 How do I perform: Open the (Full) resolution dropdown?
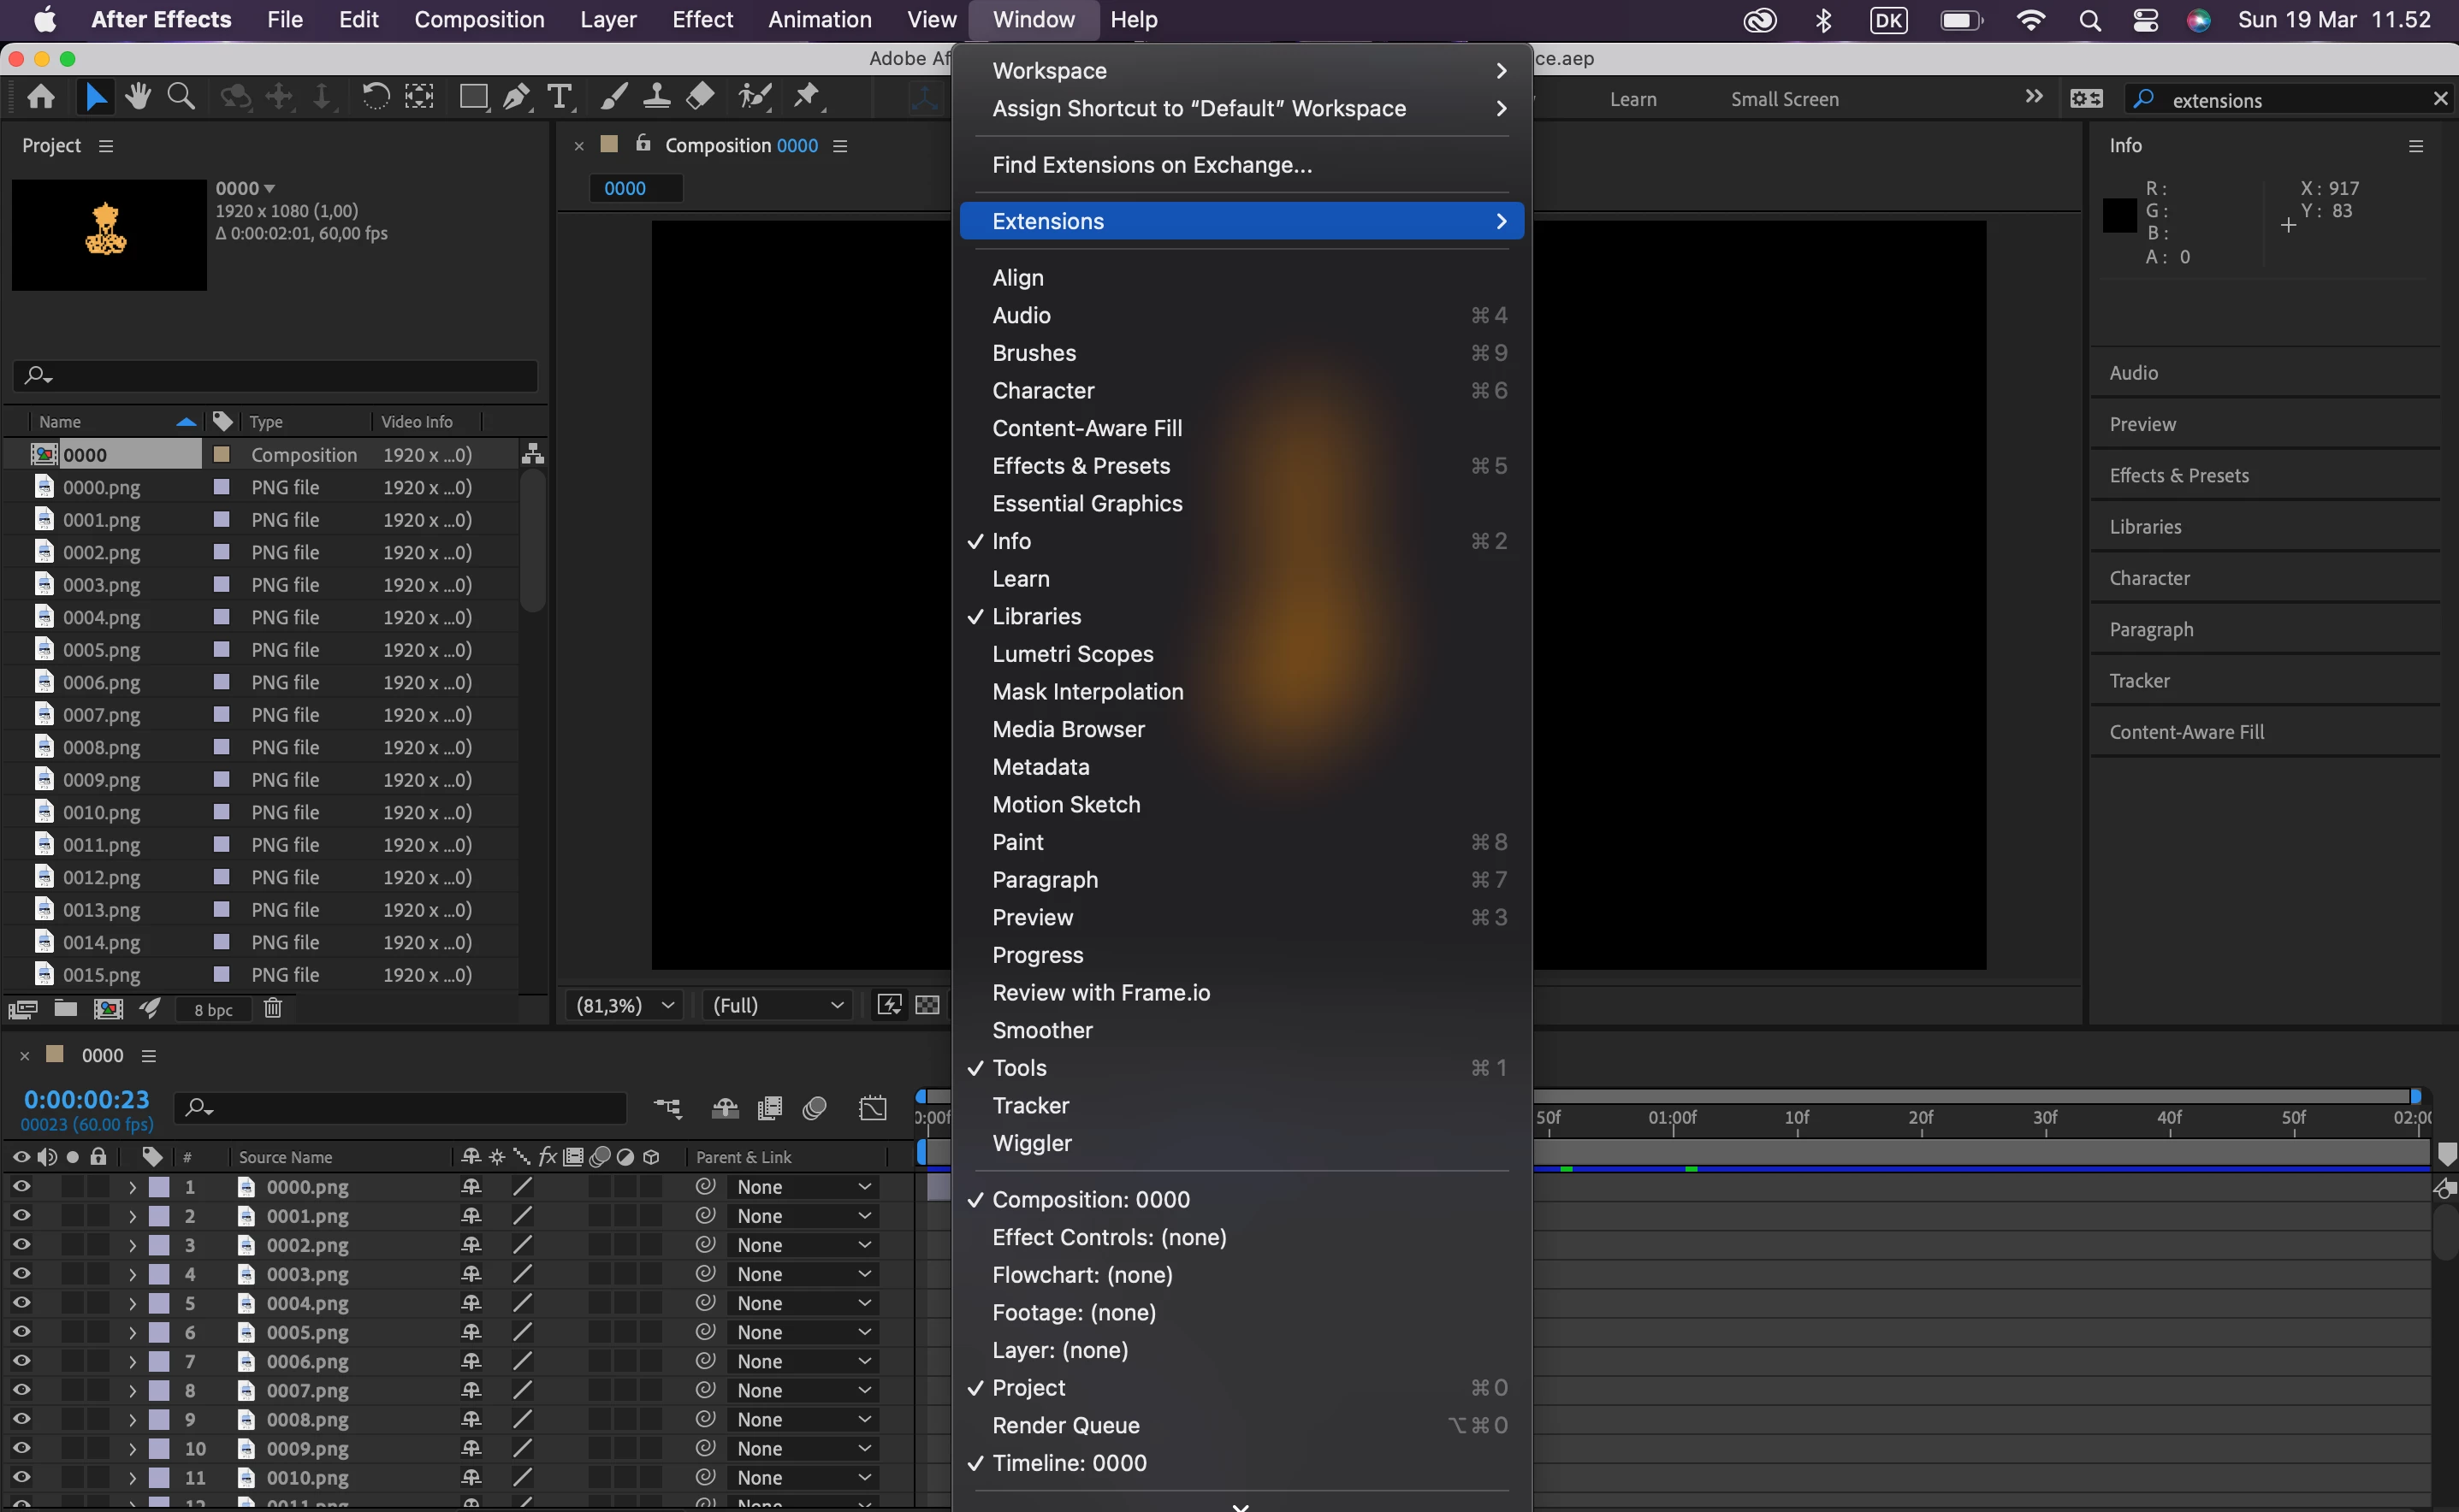(778, 1005)
